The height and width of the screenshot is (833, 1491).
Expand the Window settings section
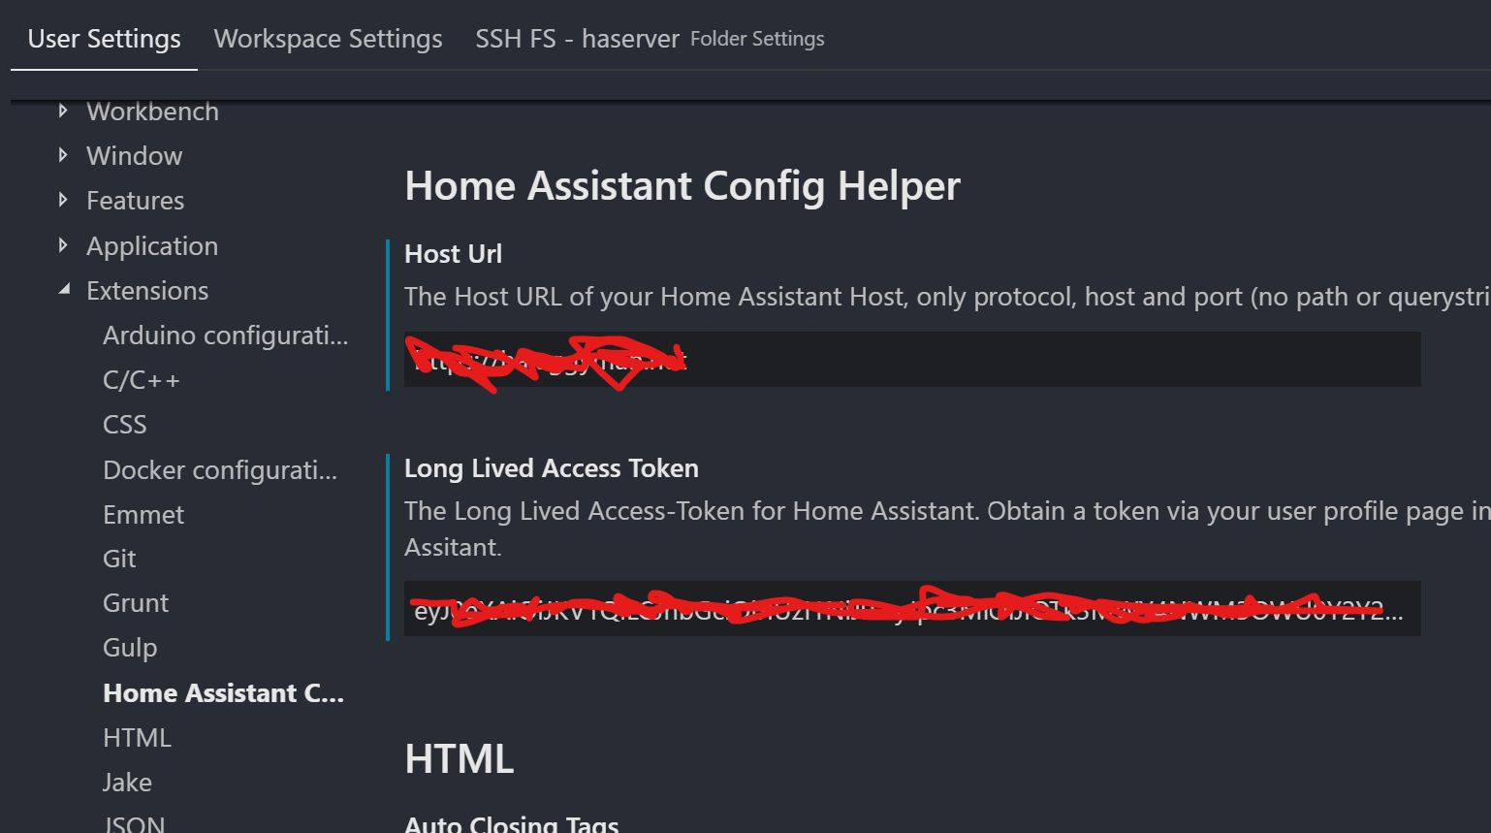pyautogui.click(x=135, y=155)
